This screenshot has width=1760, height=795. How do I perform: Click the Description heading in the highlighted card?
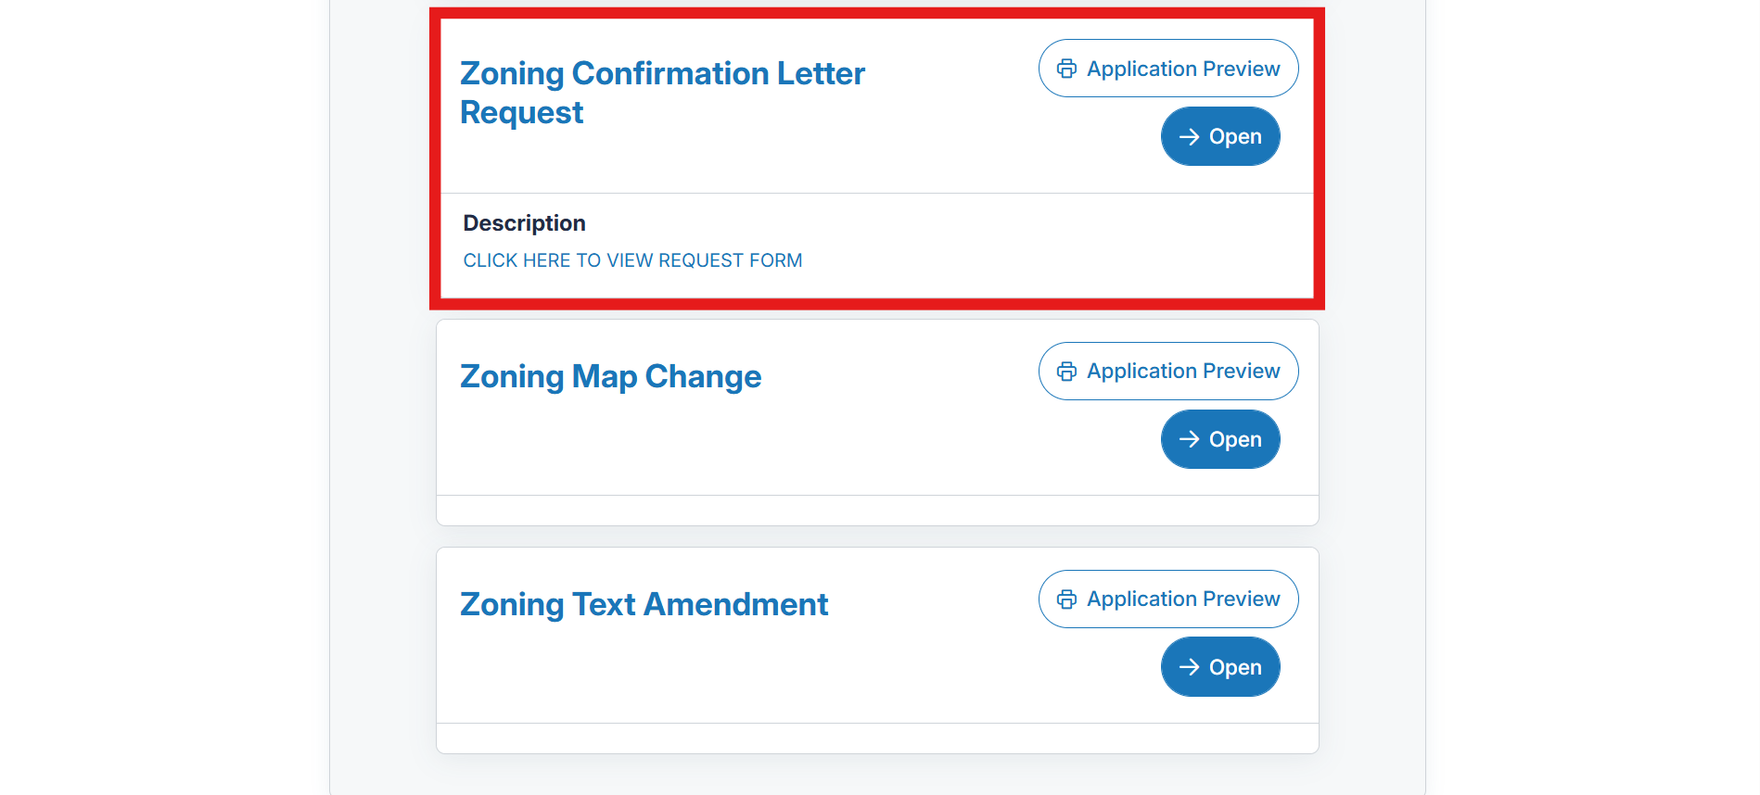pyautogui.click(x=524, y=222)
